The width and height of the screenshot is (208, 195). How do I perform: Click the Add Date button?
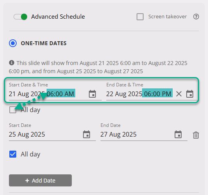coord(40,180)
